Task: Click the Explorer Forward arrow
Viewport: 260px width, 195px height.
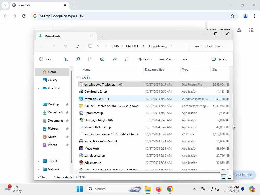Action: click(53, 46)
